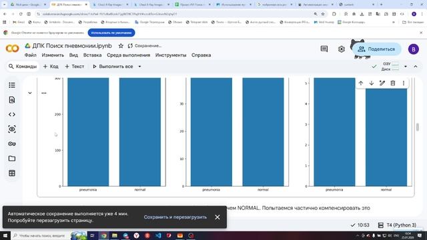Click Выполнить все to run all cells

(113, 67)
